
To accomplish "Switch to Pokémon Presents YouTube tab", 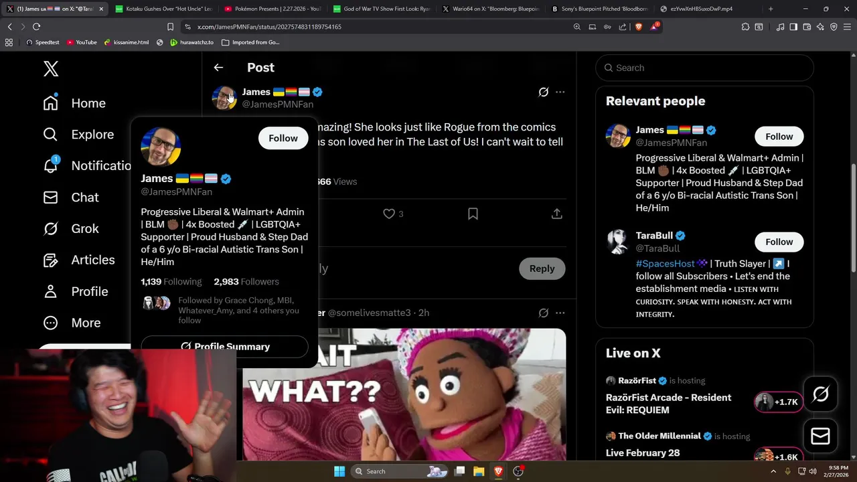I will (272, 9).
